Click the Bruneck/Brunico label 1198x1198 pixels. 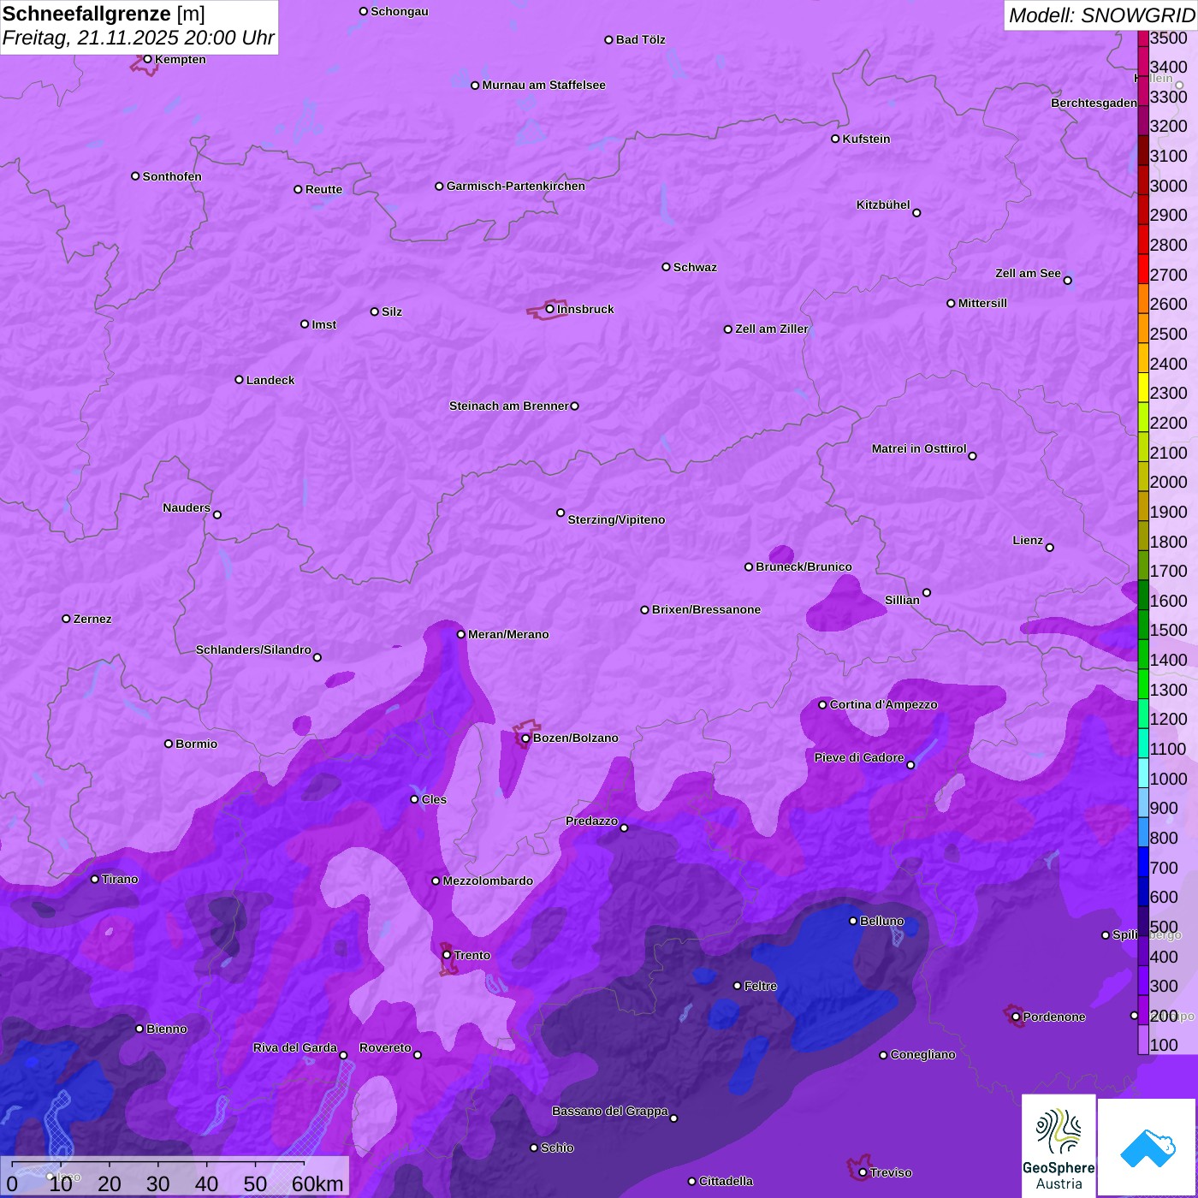pos(804,566)
